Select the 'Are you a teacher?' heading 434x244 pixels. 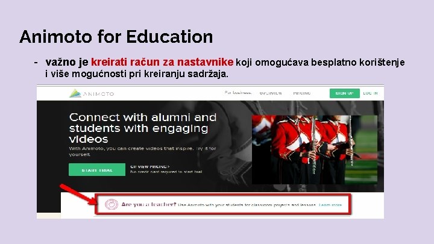149,204
